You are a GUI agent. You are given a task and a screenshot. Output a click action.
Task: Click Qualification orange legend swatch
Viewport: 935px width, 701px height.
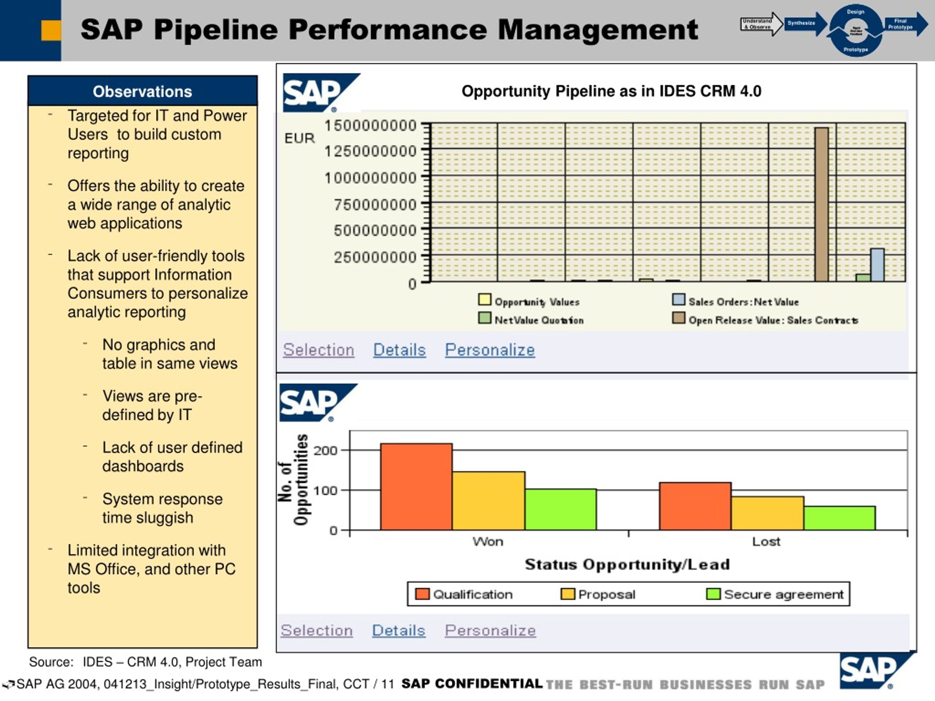point(422,594)
